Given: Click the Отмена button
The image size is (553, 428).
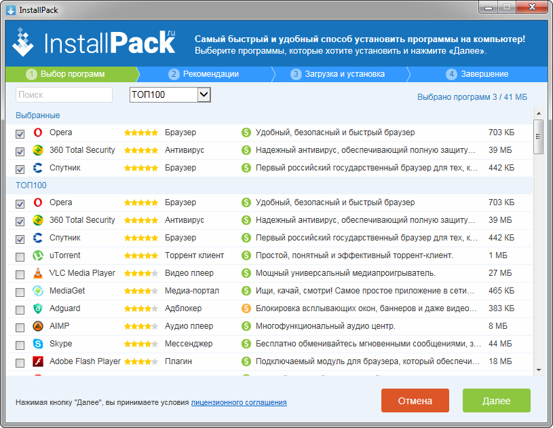Looking at the screenshot, I should 415,400.
